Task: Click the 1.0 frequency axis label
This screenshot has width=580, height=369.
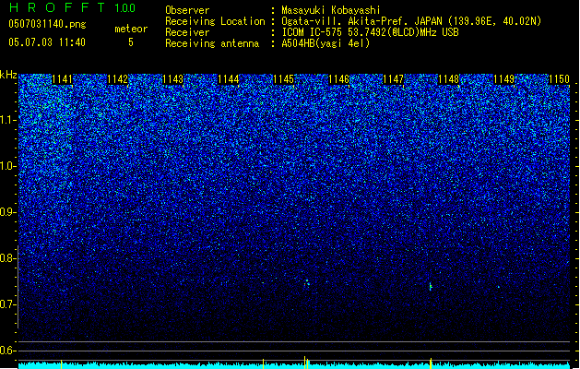Action: pyautogui.click(x=7, y=166)
